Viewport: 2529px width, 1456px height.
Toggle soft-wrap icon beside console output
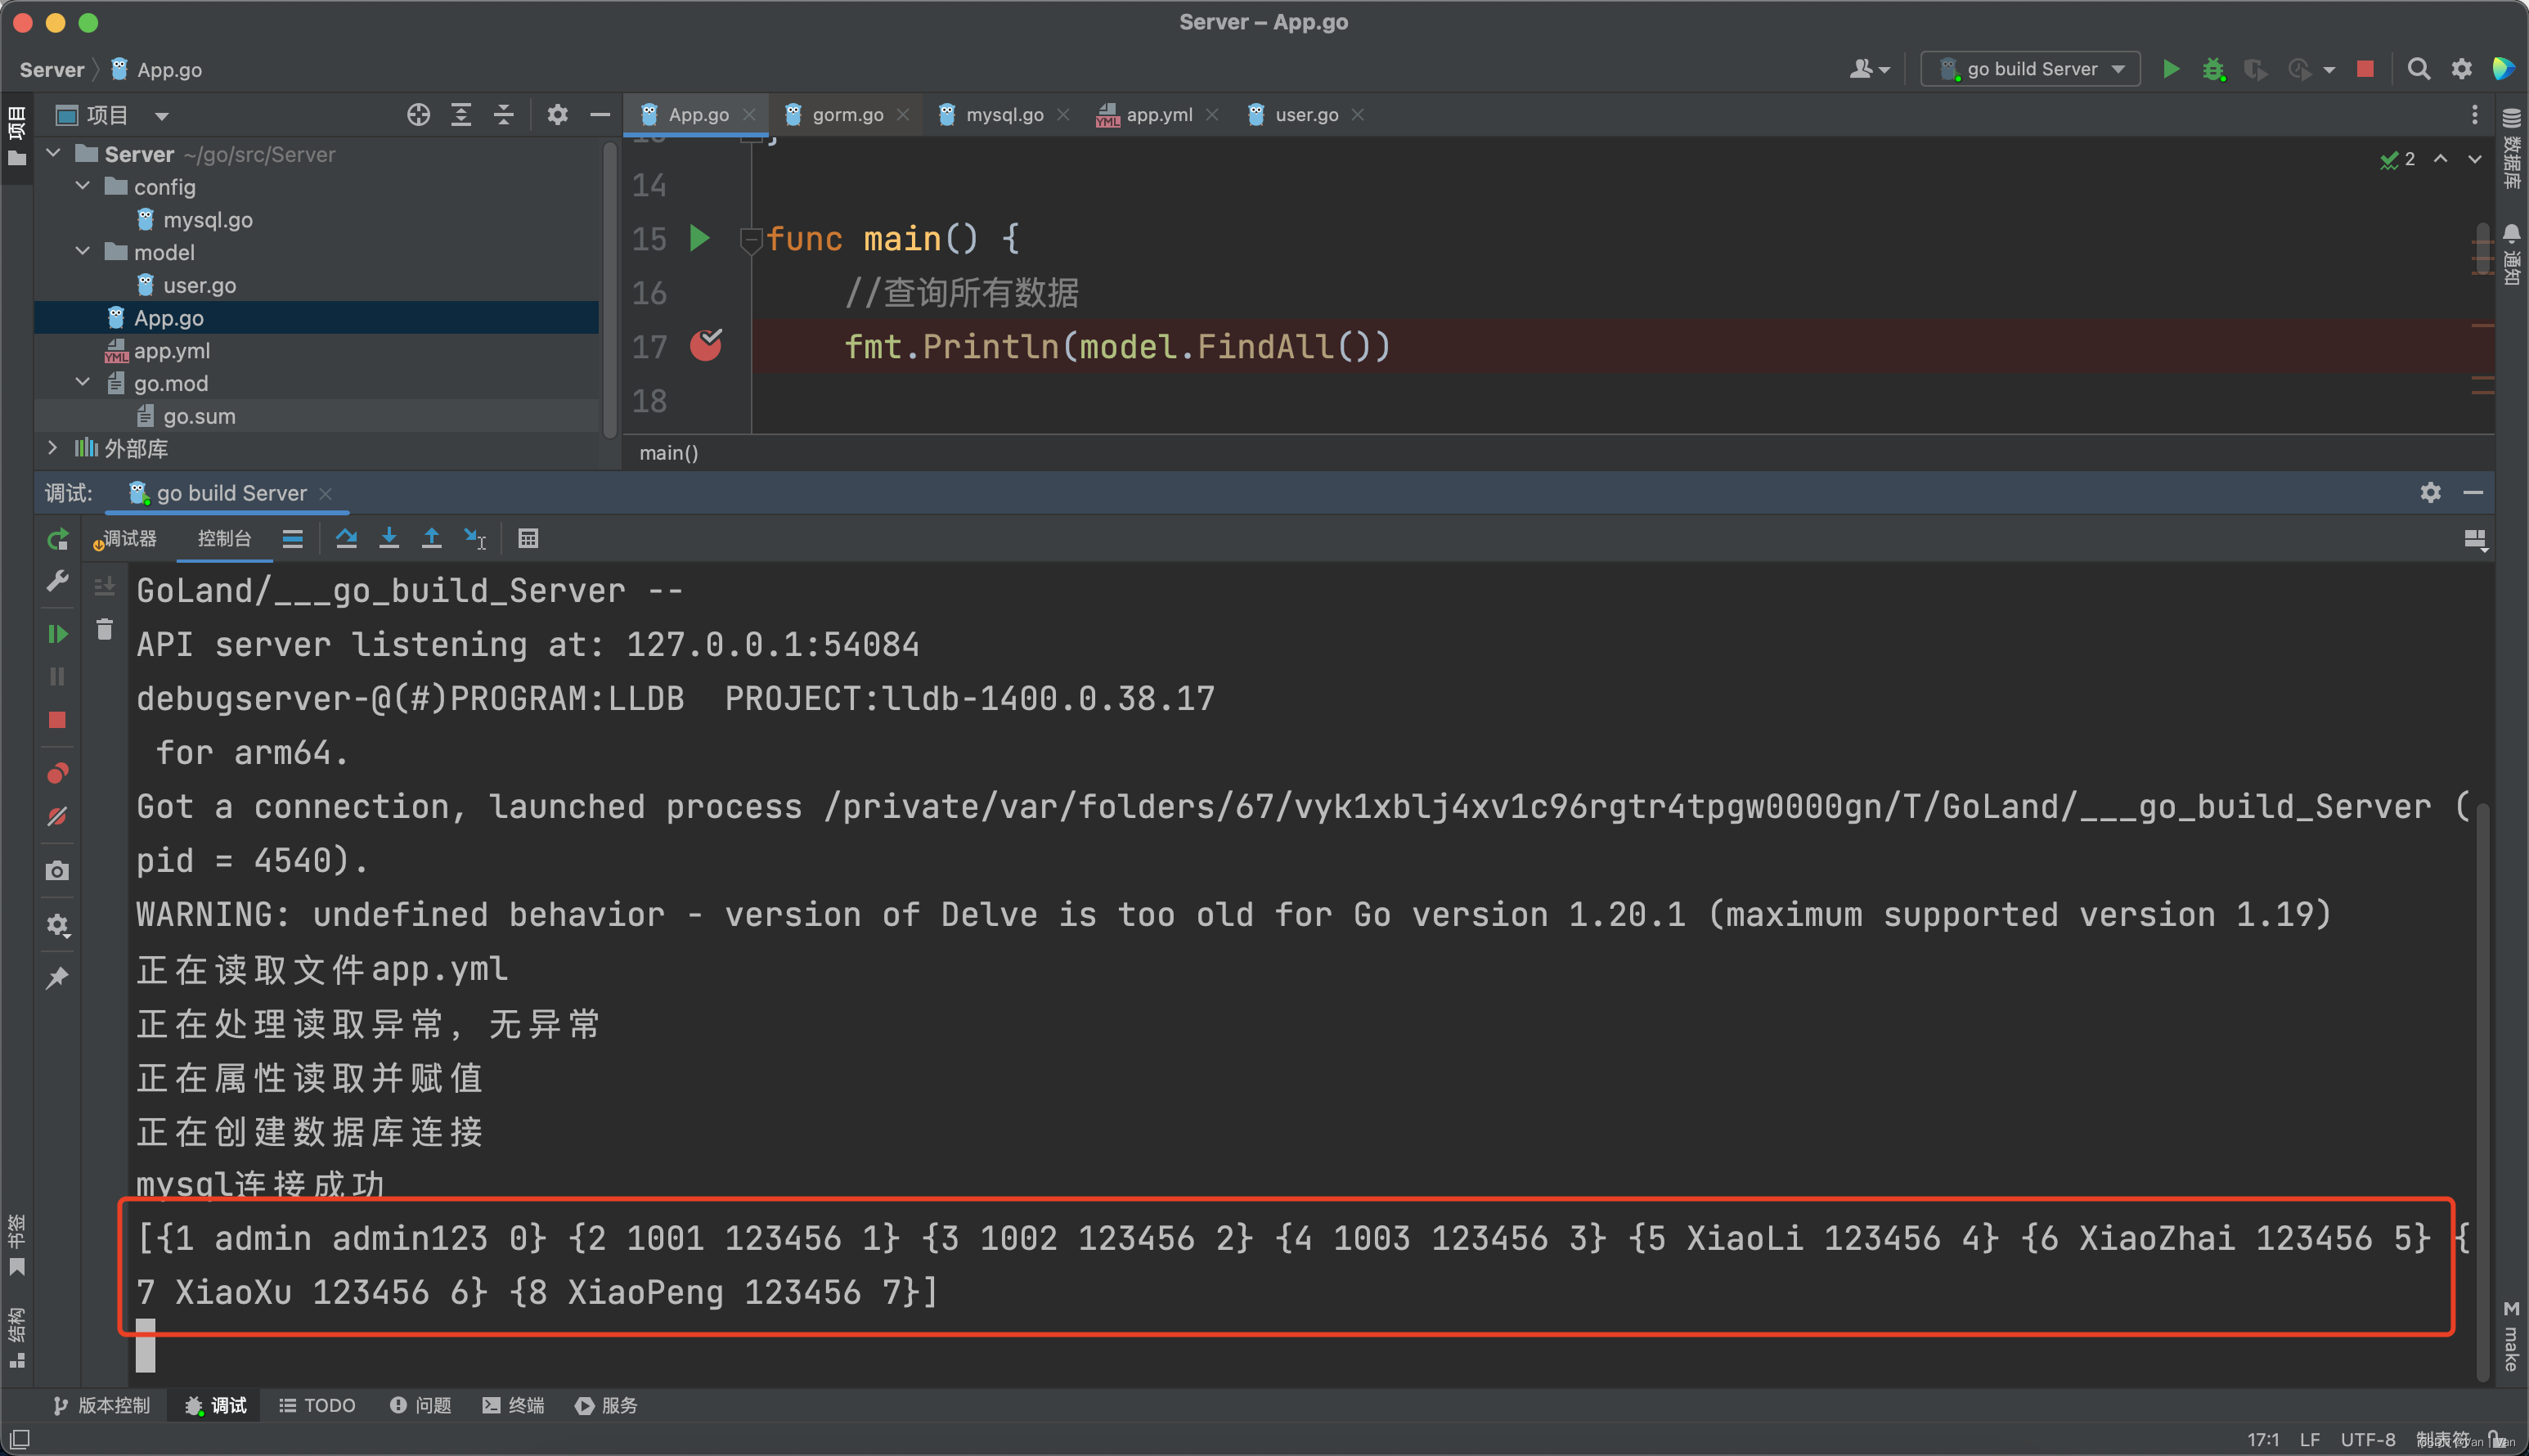(105, 587)
